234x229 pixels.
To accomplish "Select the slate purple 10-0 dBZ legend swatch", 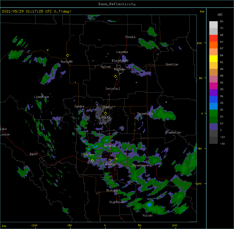I will point(213,127).
